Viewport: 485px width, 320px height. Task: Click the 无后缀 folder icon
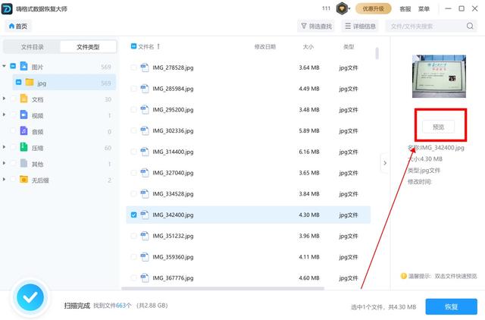click(23, 180)
